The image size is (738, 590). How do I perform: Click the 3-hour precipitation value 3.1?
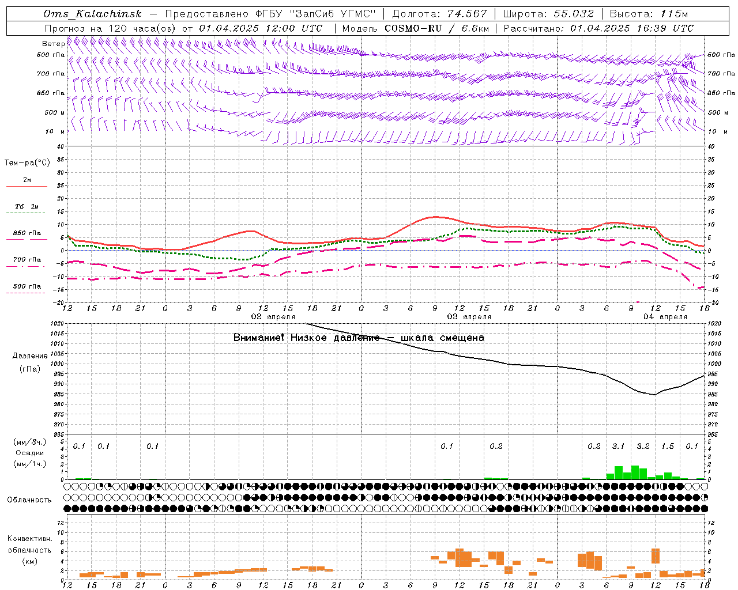618,447
